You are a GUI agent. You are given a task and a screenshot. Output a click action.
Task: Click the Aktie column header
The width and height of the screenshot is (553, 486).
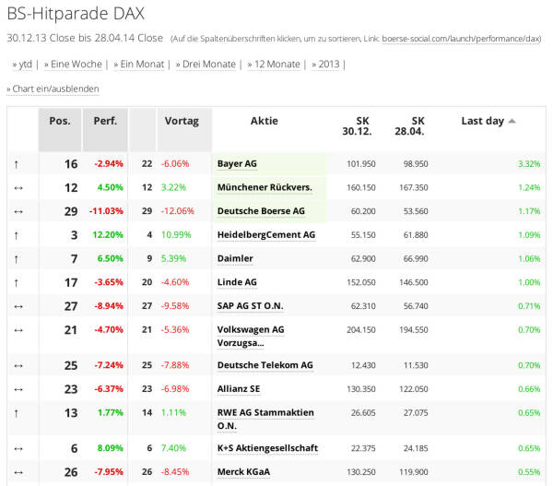click(x=264, y=121)
